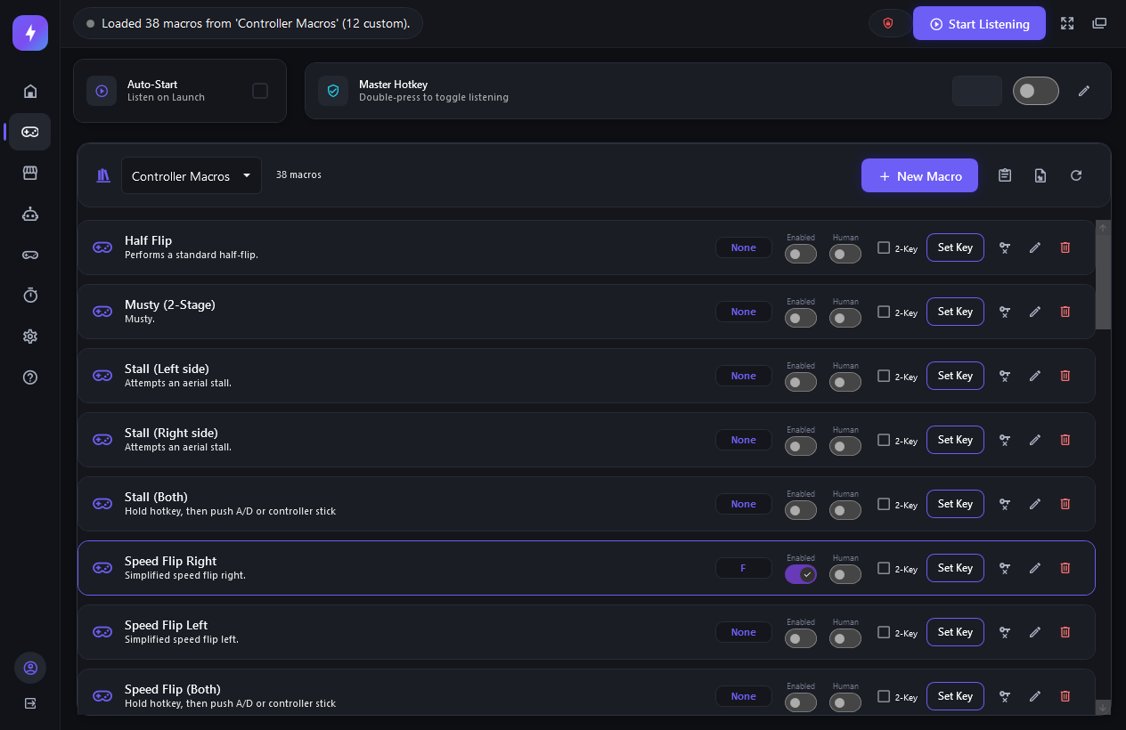Open the controller sidebar icon below robot
The width and height of the screenshot is (1126, 730).
point(30,255)
